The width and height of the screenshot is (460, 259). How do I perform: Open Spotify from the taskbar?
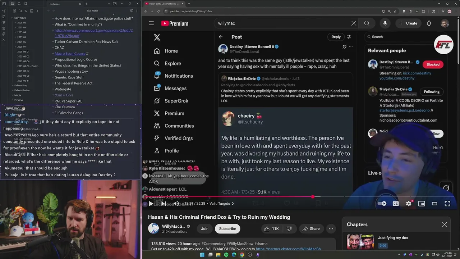coord(226,255)
